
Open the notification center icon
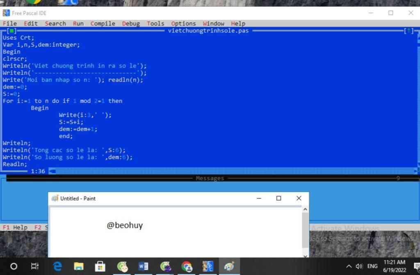tap(417, 266)
